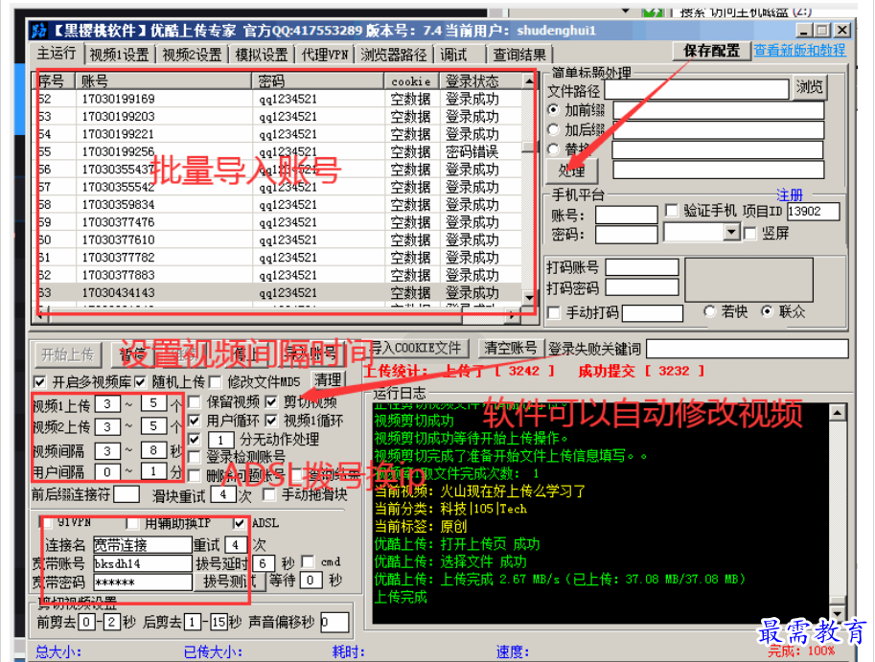The height and width of the screenshot is (662, 875).
Task: Toggle the 随机上传 checkbox
Action: pos(140,382)
